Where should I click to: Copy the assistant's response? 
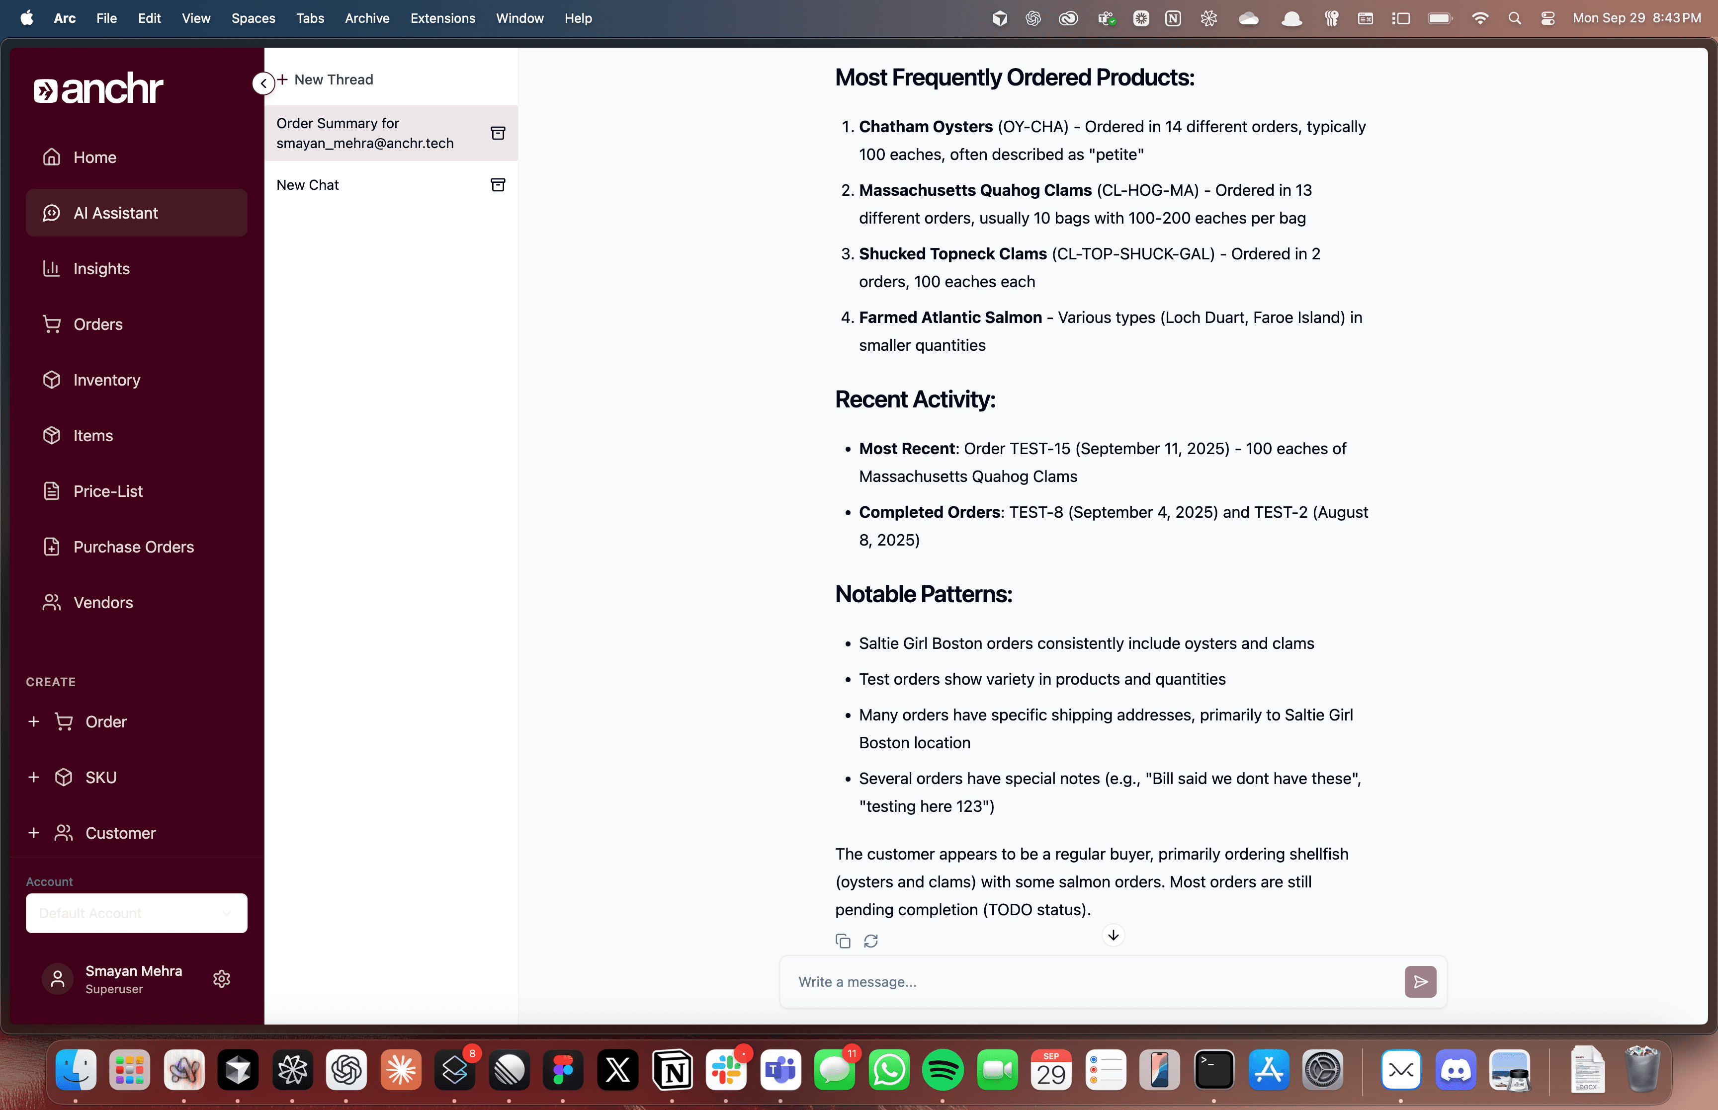tap(843, 941)
